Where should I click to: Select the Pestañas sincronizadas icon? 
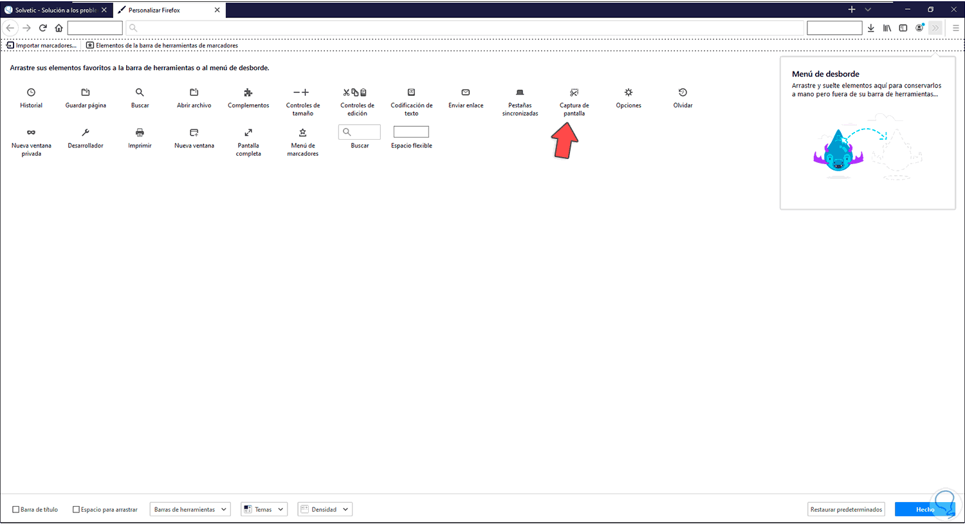coord(519,92)
